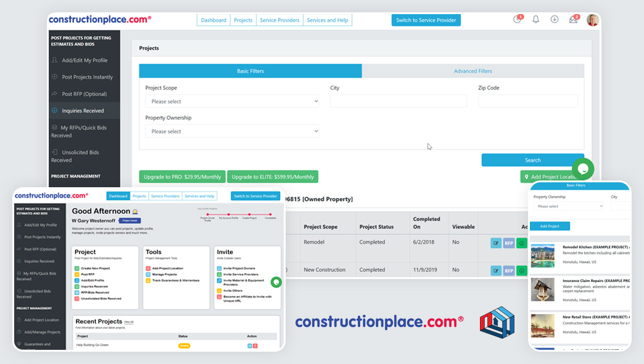
Task: Open the Dashboard tab in the large window
Action: (x=213, y=20)
